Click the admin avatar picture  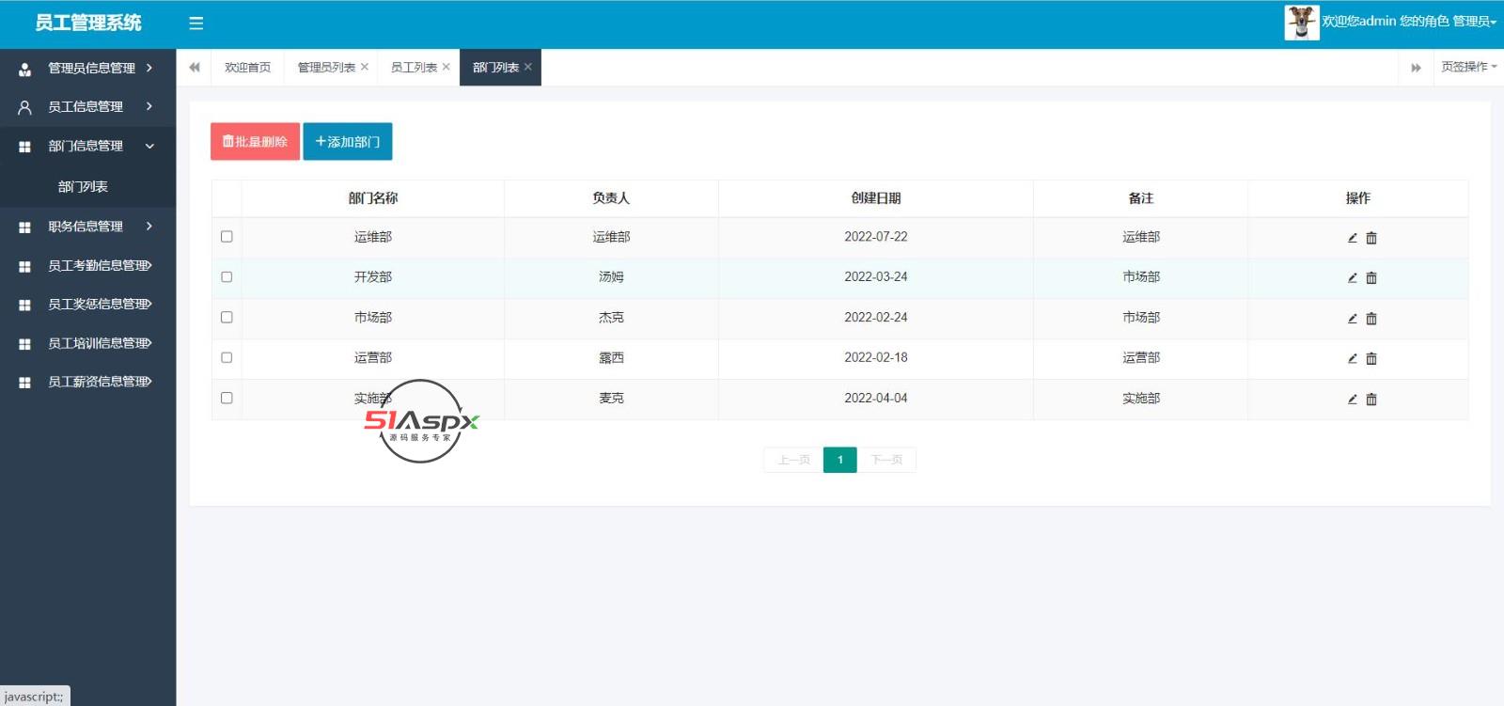[x=1301, y=22]
